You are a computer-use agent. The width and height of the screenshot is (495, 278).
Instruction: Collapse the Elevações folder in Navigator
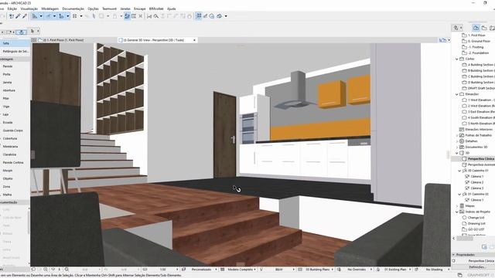457,94
